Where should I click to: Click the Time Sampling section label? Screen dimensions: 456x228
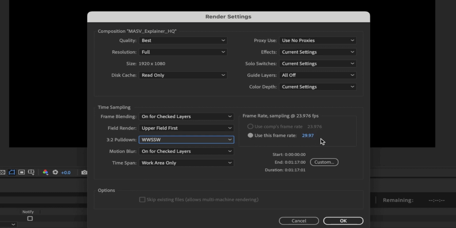click(114, 108)
